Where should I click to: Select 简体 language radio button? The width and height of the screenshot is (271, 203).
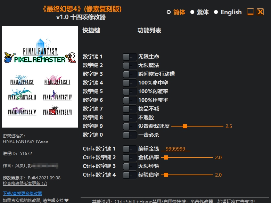pyautogui.click(x=169, y=12)
